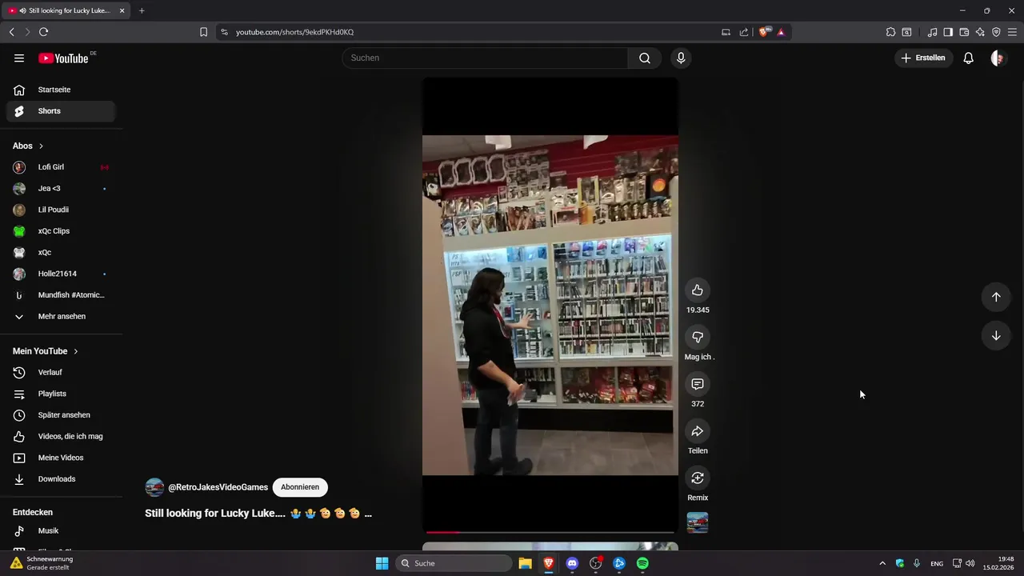Open the Windows Start menu
This screenshot has height=576, width=1024.
tap(382, 563)
